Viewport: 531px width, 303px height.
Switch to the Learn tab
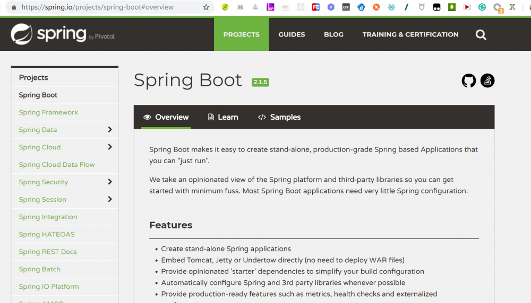(223, 117)
